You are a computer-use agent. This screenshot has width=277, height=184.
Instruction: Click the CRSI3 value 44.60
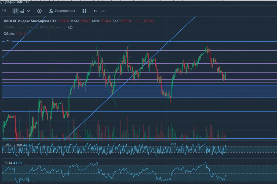(27, 145)
